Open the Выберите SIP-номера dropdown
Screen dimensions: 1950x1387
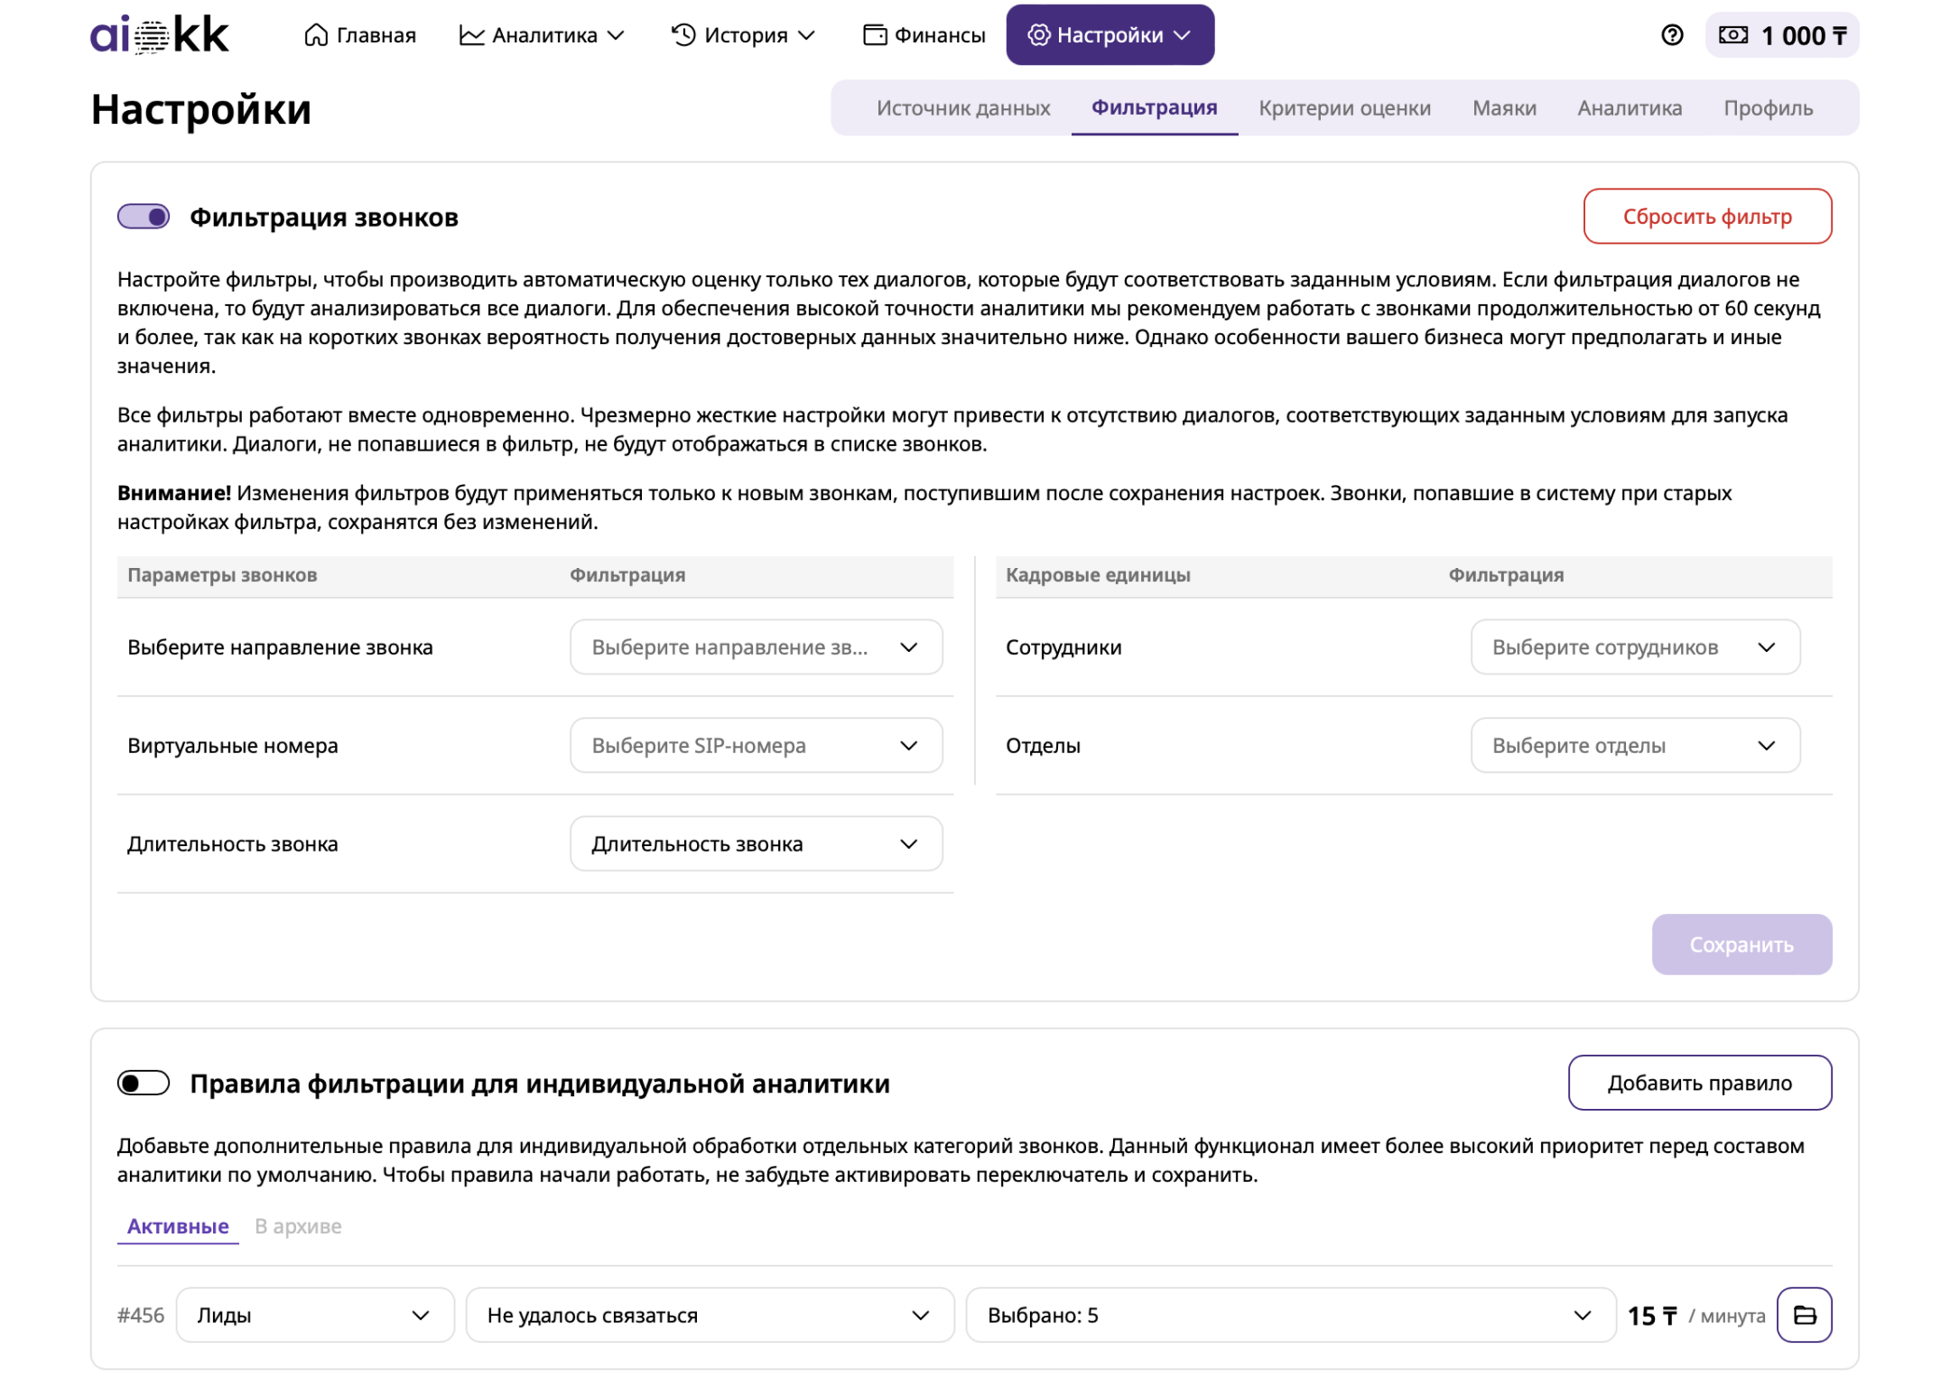point(756,746)
